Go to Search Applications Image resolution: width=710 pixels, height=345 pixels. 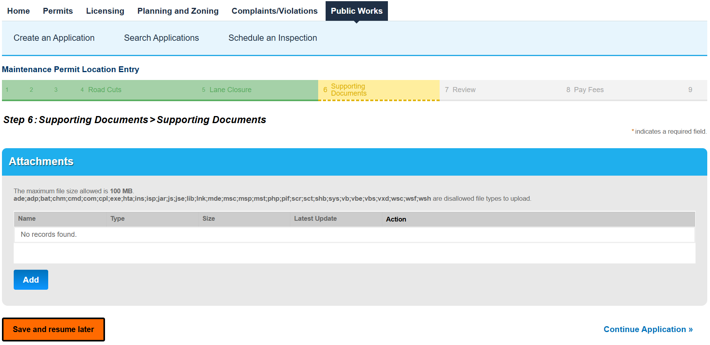pyautogui.click(x=161, y=38)
